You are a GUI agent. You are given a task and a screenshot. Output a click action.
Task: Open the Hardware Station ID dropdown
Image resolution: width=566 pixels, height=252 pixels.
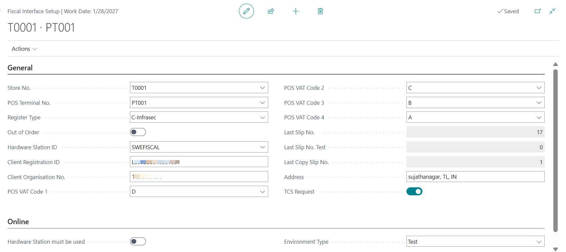pyautogui.click(x=262, y=147)
